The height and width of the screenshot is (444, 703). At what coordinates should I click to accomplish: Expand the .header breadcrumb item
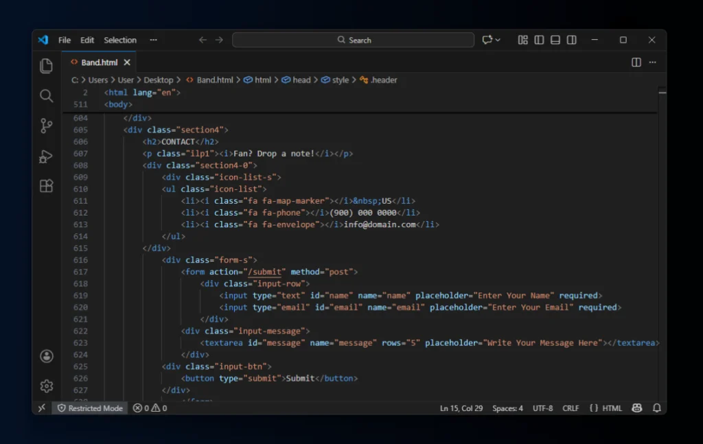[x=383, y=80]
